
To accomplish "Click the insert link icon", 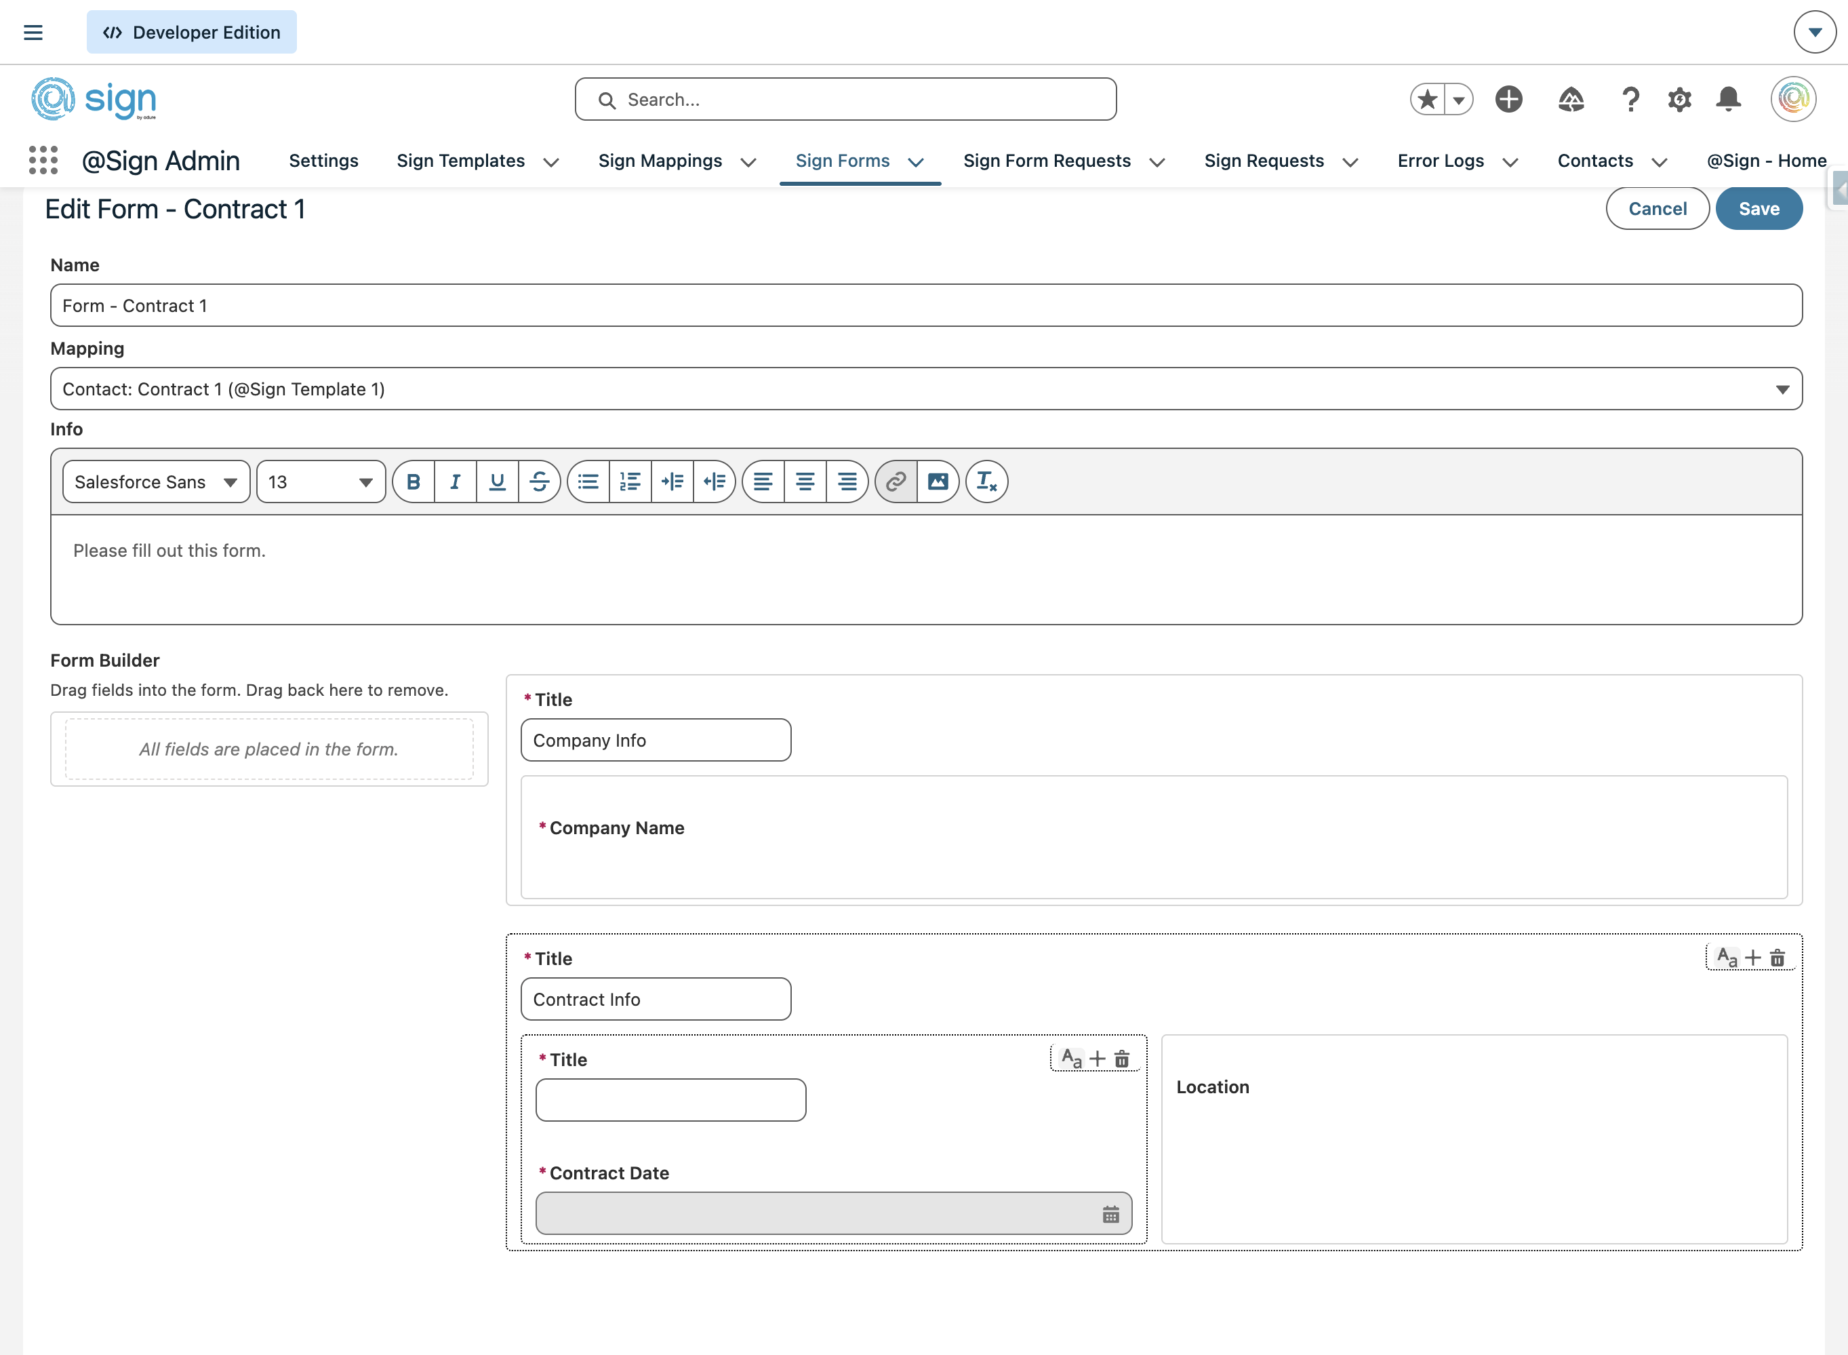I will [896, 482].
